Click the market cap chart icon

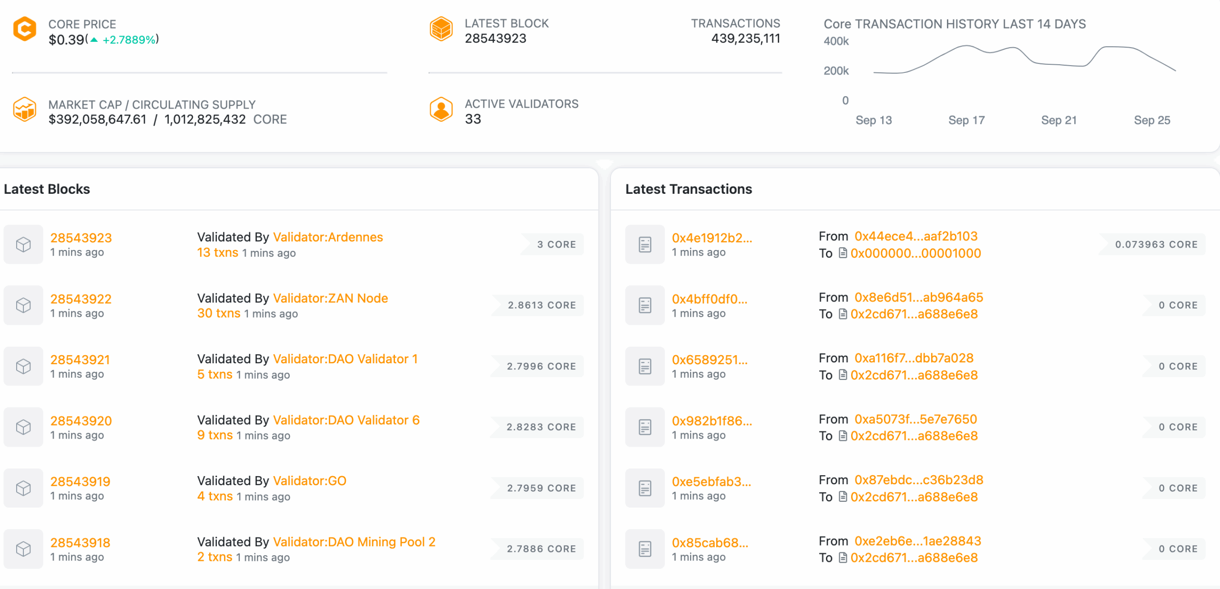click(x=24, y=110)
